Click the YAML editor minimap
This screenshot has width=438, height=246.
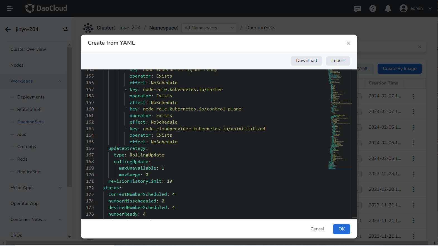(339, 119)
